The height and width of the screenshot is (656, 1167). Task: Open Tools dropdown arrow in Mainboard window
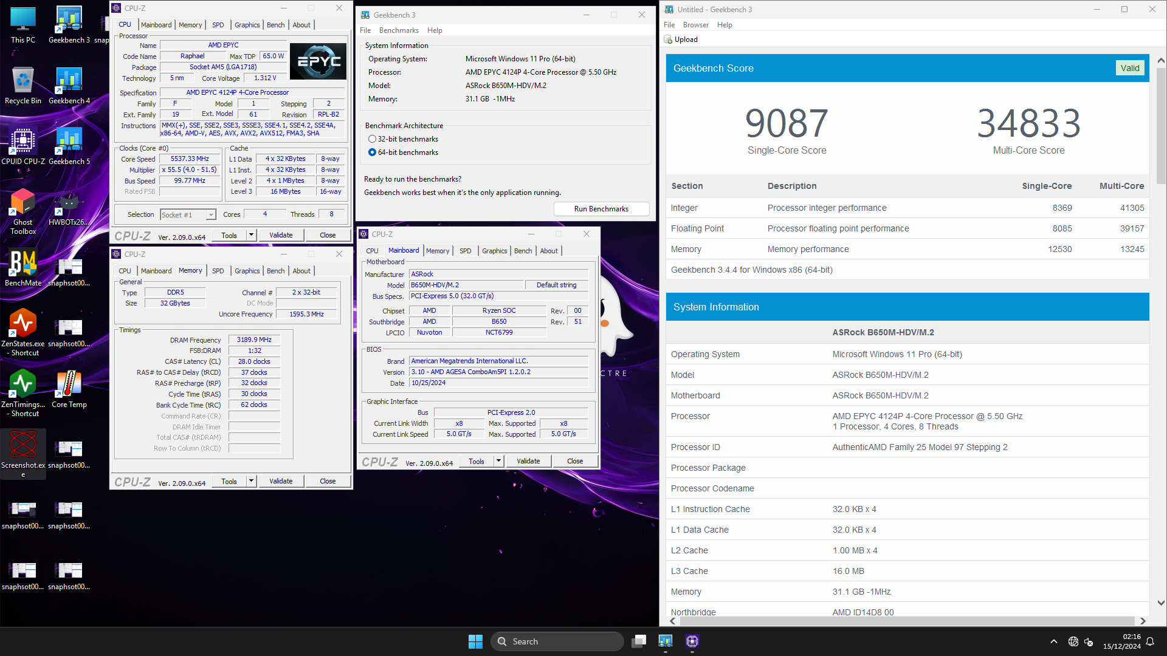click(498, 462)
